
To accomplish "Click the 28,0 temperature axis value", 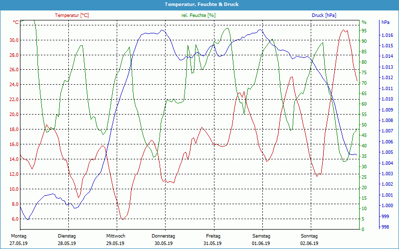I will (x=14, y=55).
